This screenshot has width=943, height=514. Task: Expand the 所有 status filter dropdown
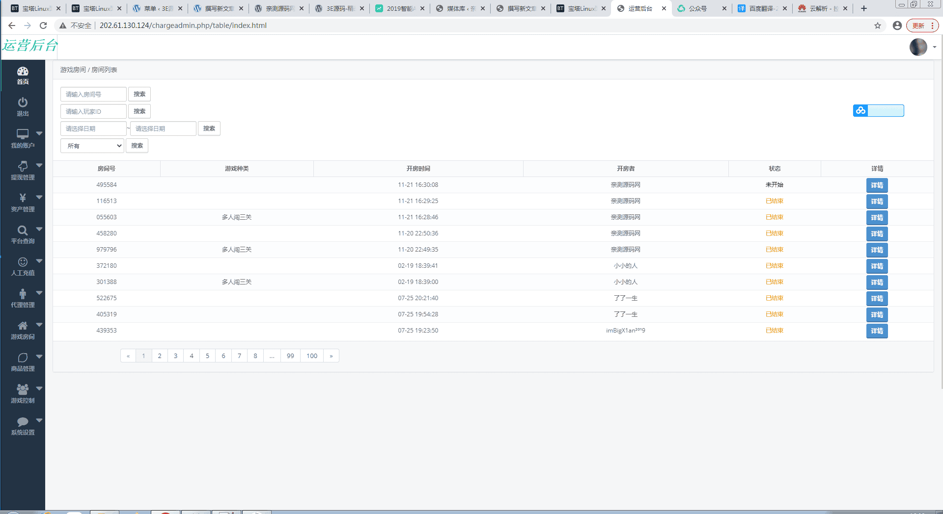92,146
